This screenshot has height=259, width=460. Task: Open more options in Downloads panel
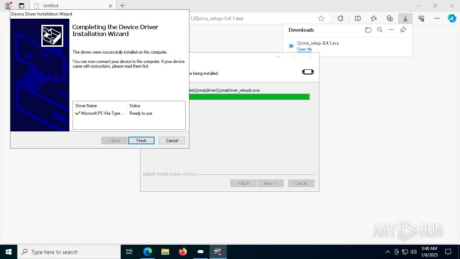[391, 30]
